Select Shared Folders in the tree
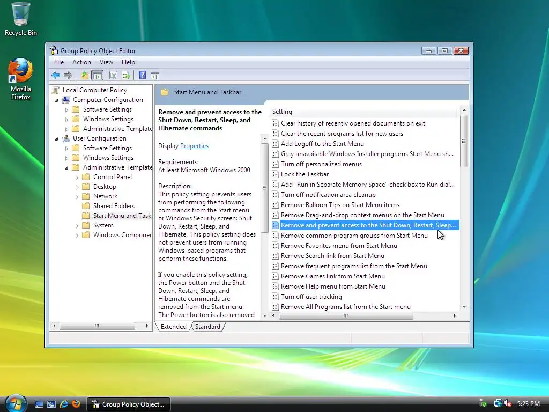 (x=114, y=205)
